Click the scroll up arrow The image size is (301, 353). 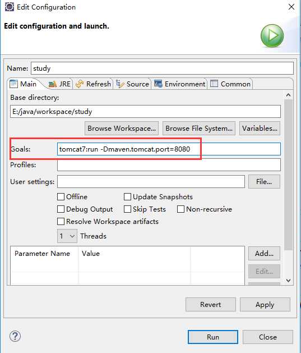coord(289,95)
